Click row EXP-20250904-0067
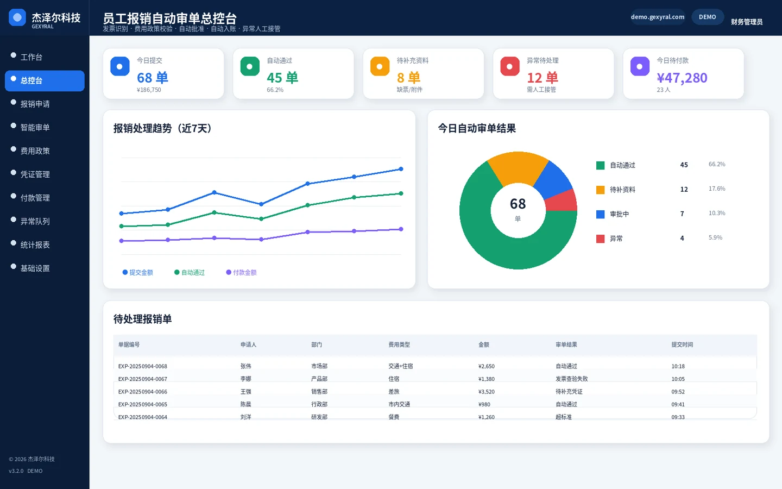This screenshot has height=489, width=782. (435, 379)
